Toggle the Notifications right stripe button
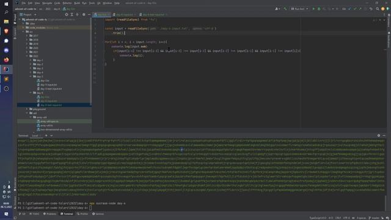This screenshot has height=220, width=391. 389,40
